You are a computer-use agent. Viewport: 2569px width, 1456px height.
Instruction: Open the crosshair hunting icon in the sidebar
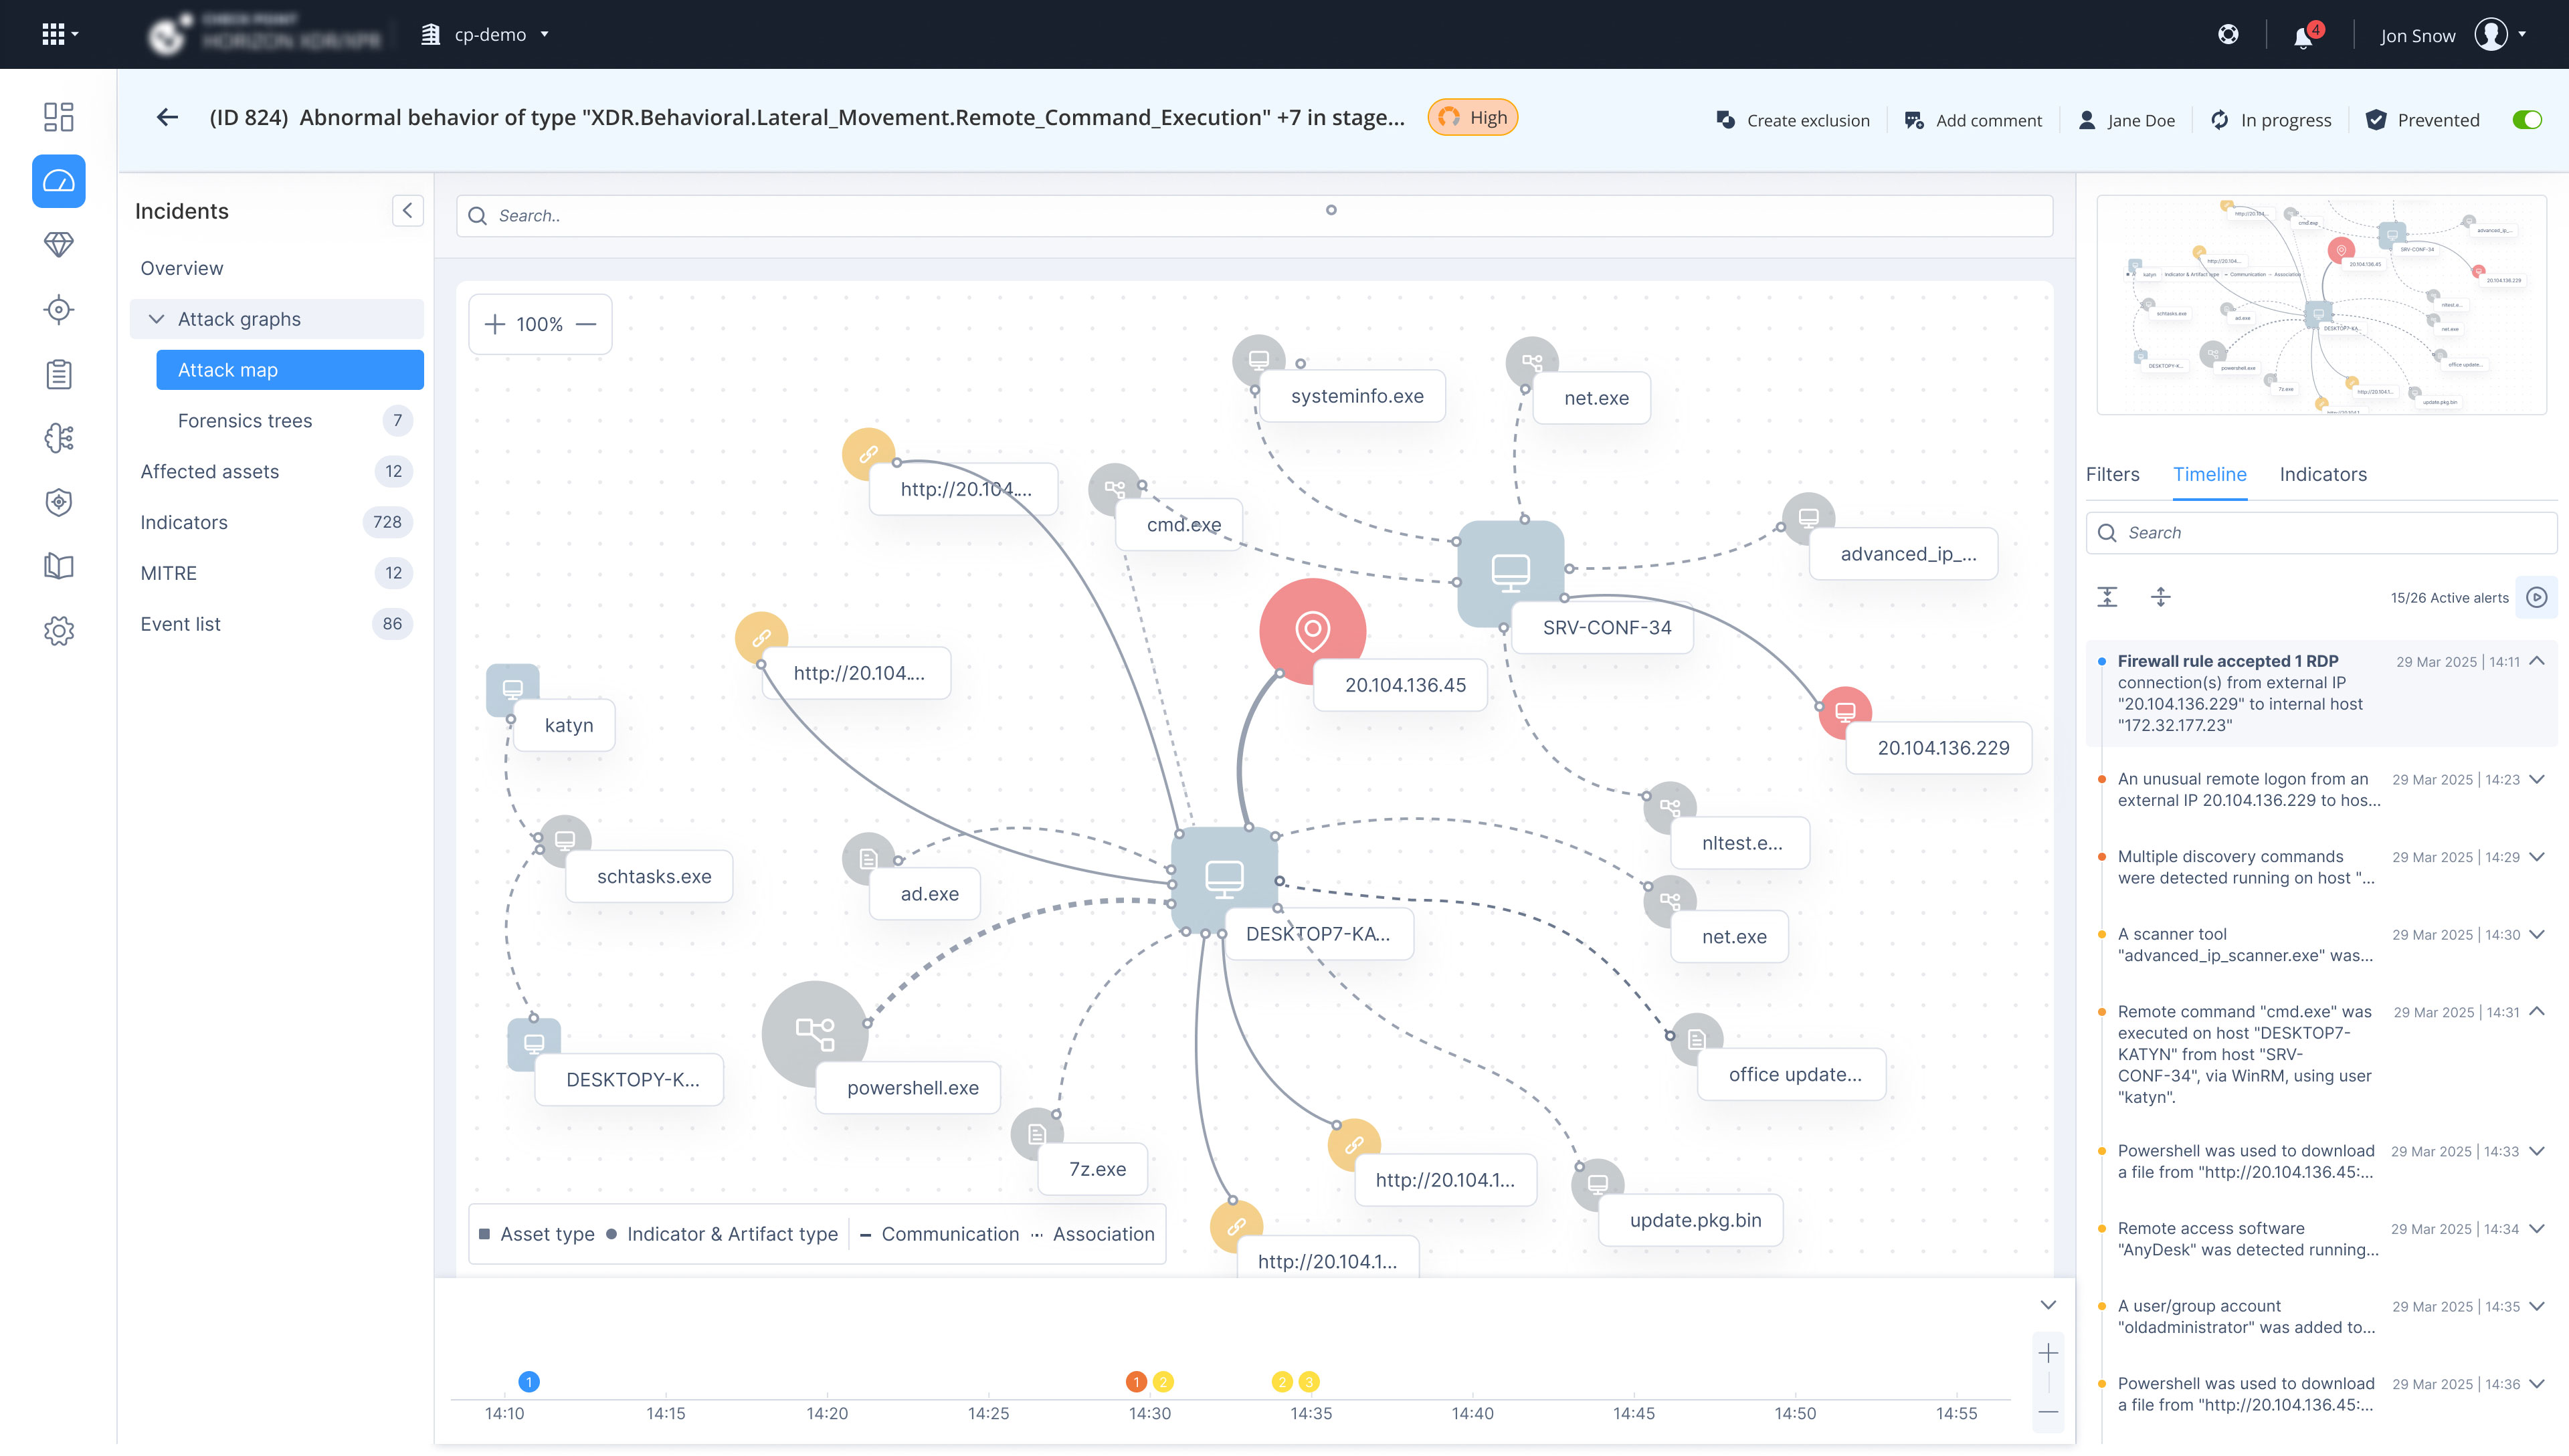coord(59,310)
